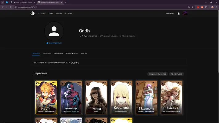Open the Каталог menu item
Screen dimensions: 219x123
point(42,14)
